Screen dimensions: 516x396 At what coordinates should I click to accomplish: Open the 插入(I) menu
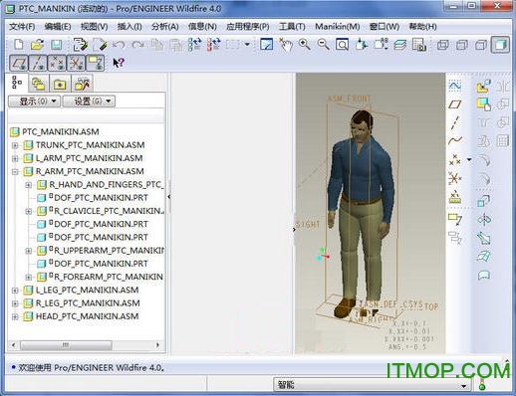(129, 27)
